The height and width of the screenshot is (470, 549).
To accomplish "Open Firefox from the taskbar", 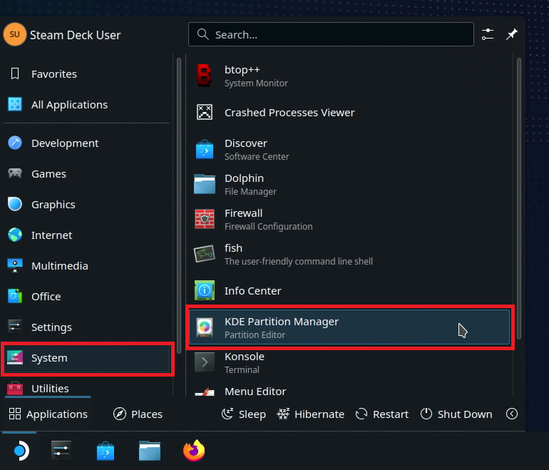I will tap(194, 451).
